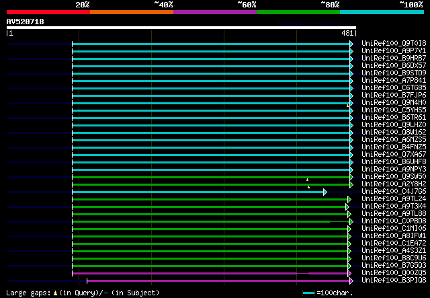Select the UniRef100_Q9M4H0 label
430x298 pixels.
394,102
